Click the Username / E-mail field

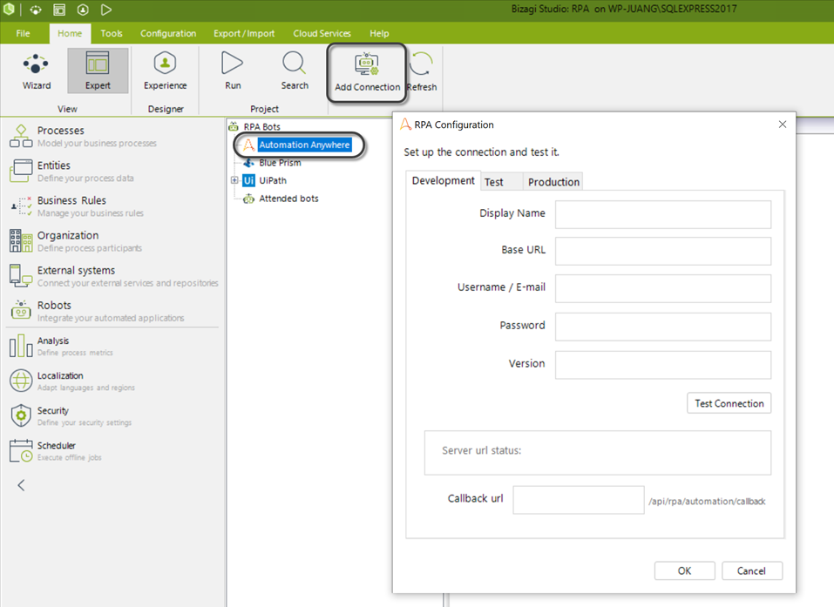click(662, 288)
